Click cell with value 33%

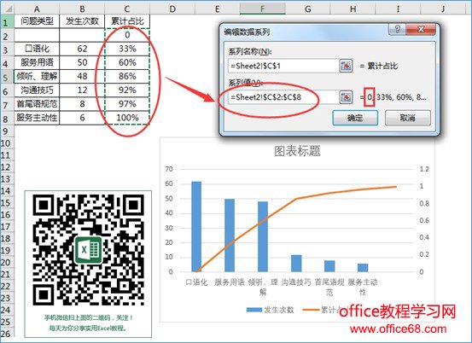[127, 49]
